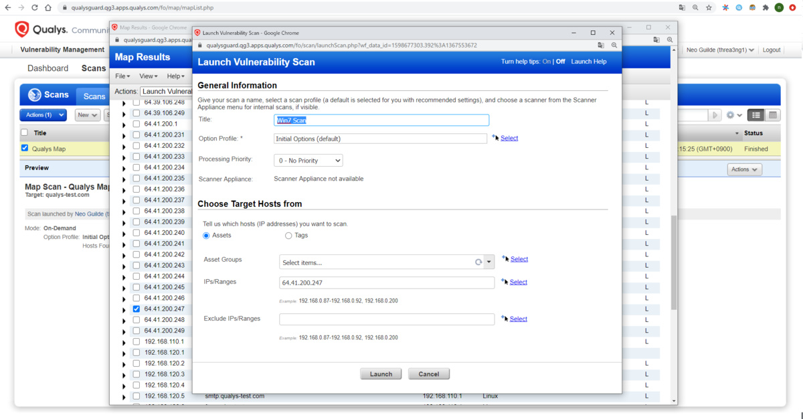Click Logout in main window
This screenshot has width=803, height=419.
pos(772,50)
